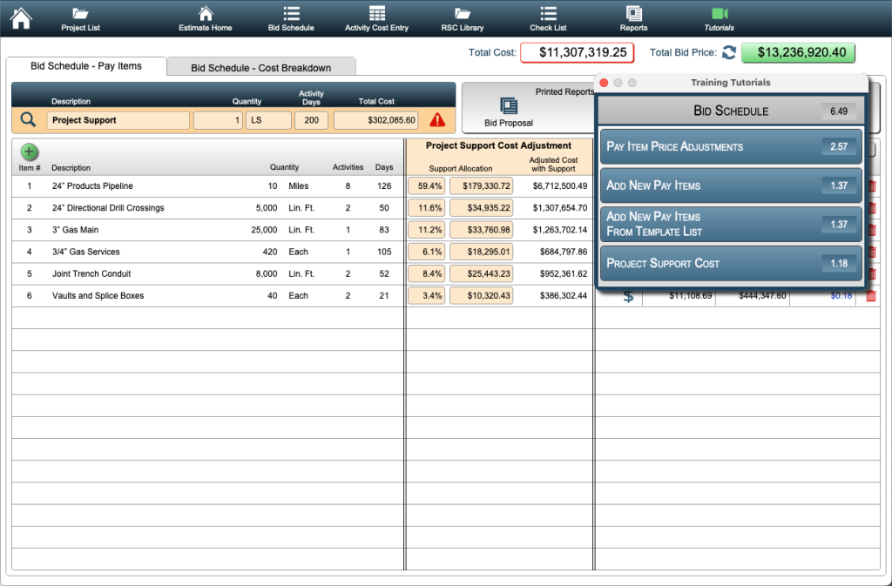This screenshot has width=892, height=586.
Task: Click the dollar sign icon in row 6
Action: pyautogui.click(x=628, y=296)
